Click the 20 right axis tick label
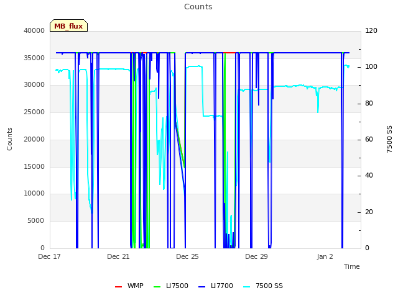This screenshot has height=298, width=398. point(369,212)
